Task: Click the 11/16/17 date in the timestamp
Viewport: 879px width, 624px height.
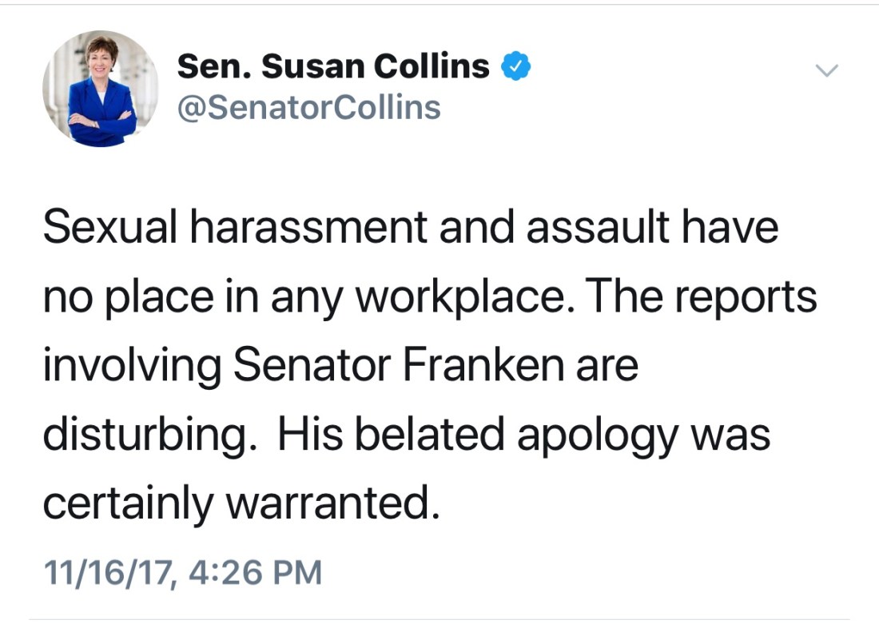Action: 108,572
